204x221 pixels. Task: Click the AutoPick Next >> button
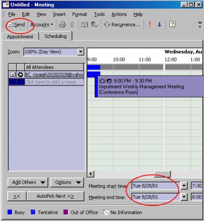tap(55, 196)
